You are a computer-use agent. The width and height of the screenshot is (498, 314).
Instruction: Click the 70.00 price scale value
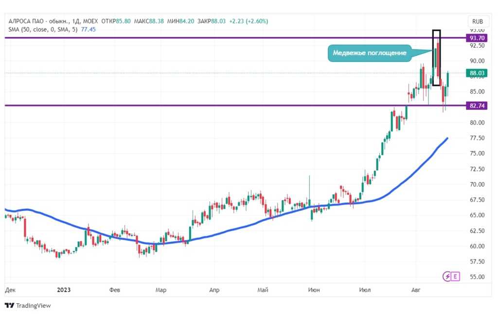click(476, 184)
